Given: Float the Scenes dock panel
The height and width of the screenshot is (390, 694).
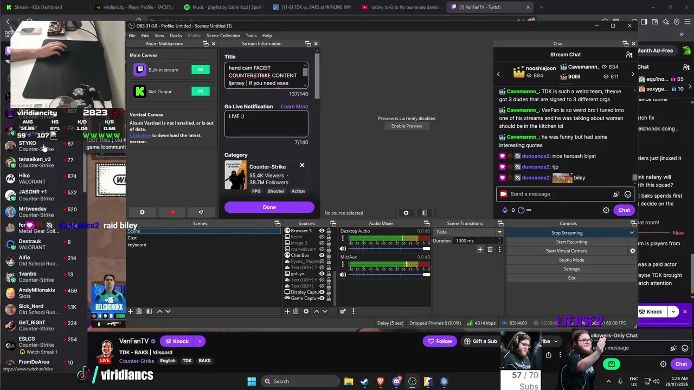Looking at the screenshot, I should [x=277, y=224].
